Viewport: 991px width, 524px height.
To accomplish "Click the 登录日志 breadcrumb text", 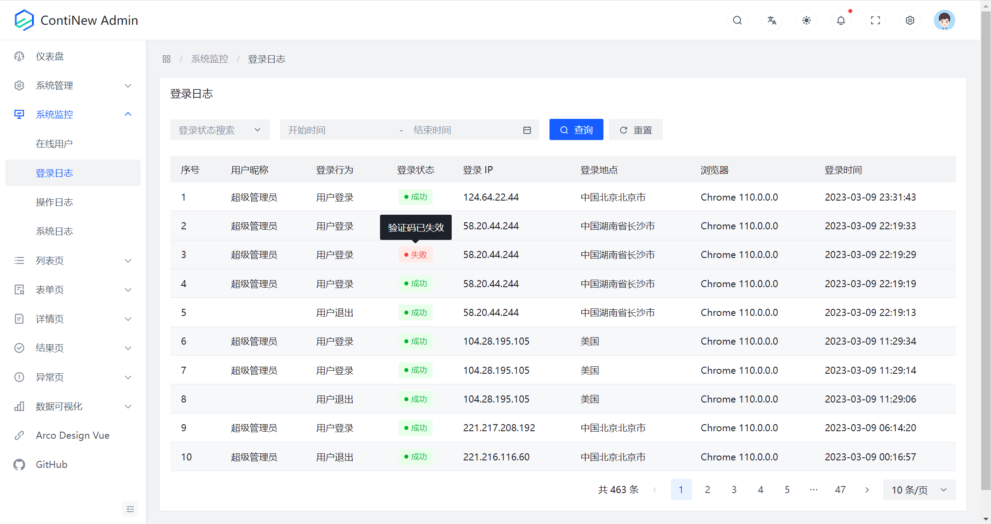I will [266, 59].
